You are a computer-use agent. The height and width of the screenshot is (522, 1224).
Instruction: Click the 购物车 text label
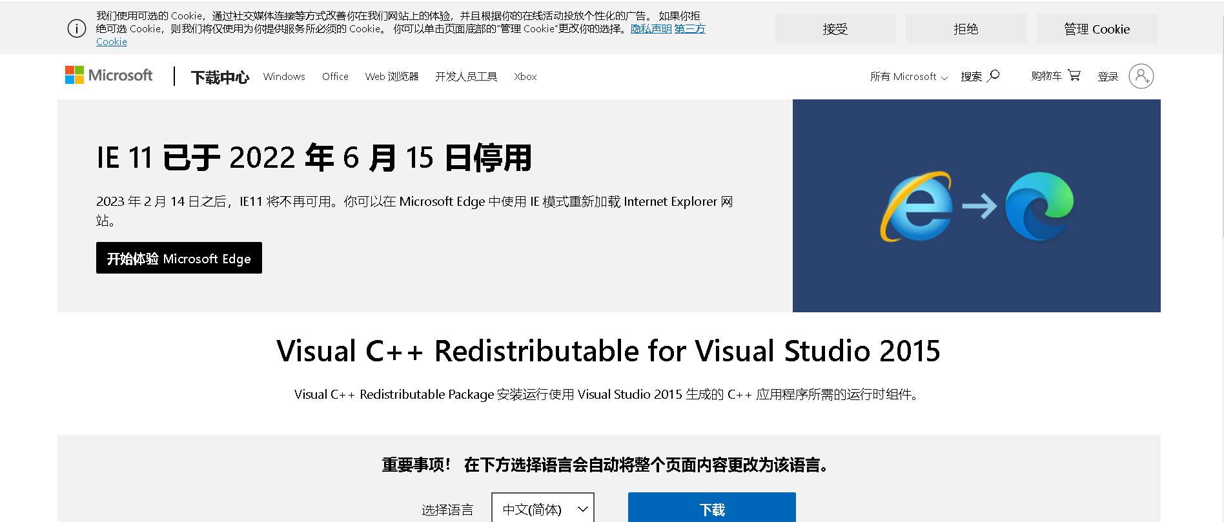1046,75
